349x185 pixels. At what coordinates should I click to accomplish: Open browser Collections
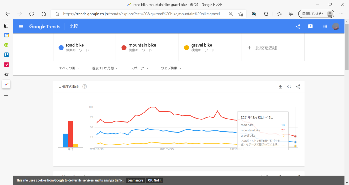(291, 14)
